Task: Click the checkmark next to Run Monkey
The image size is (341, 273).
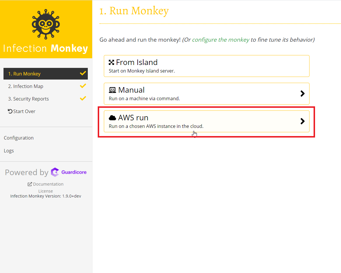Action: point(83,73)
